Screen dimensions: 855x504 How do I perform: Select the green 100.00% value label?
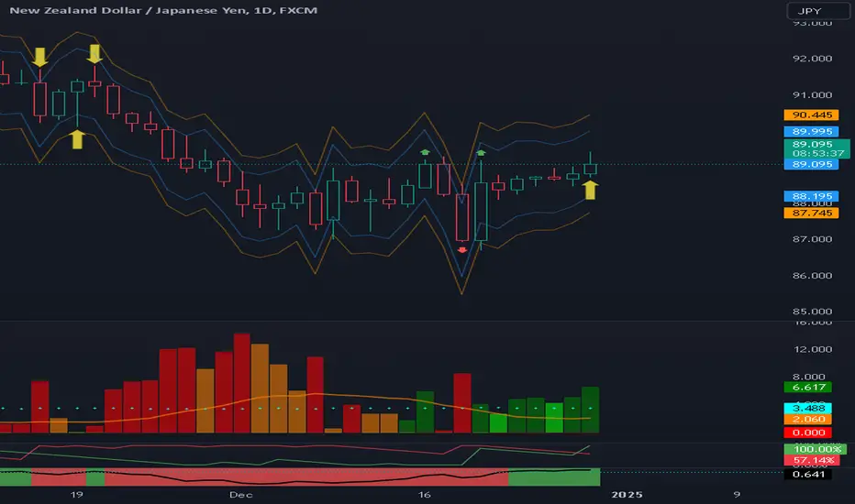(x=816, y=449)
